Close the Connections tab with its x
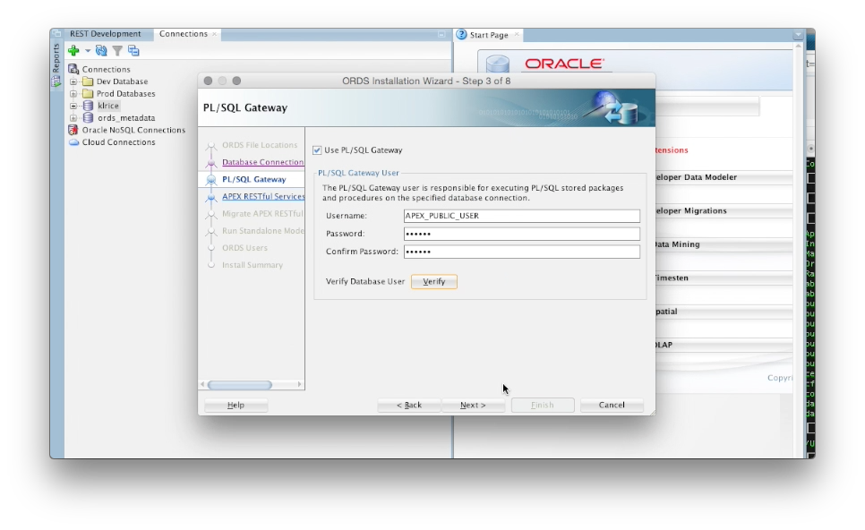This screenshot has height=530, width=865. 215,34
